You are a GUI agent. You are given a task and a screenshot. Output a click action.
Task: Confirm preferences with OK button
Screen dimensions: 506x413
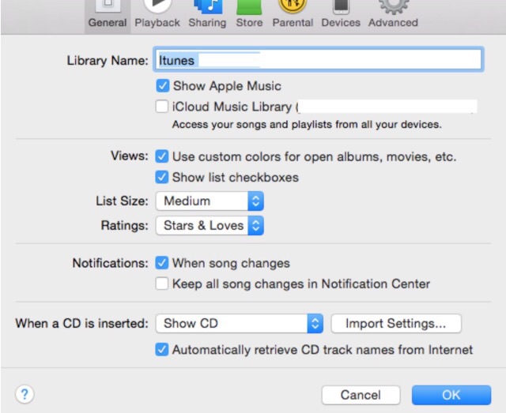point(451,395)
